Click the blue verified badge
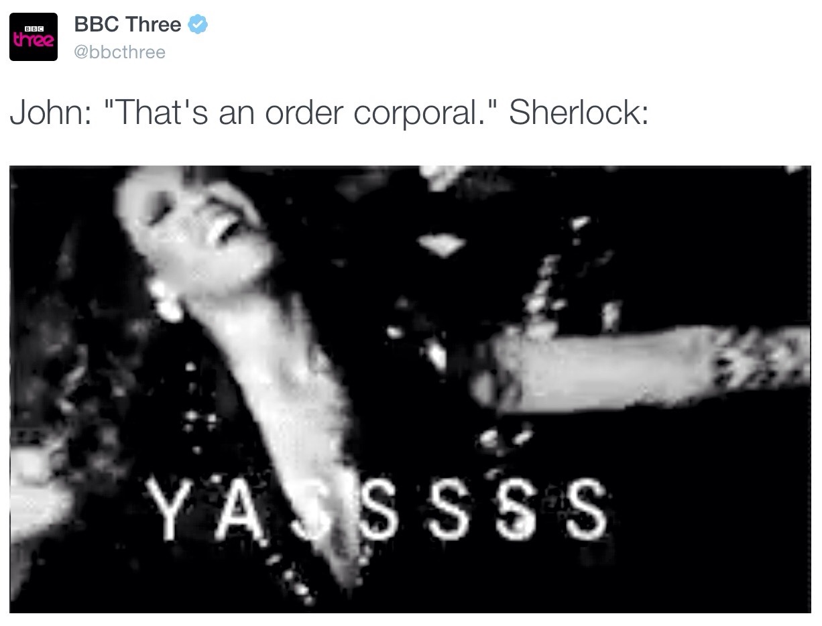 click(x=198, y=25)
